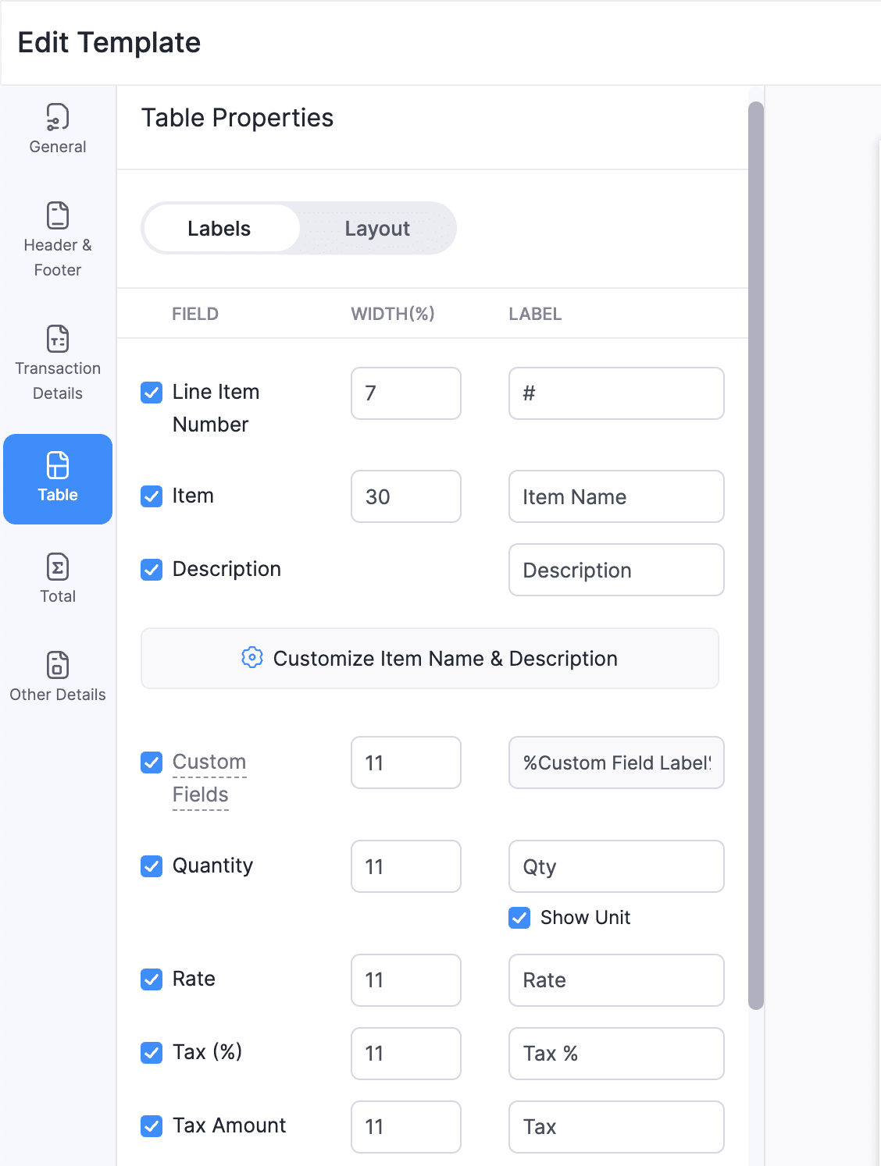Uncheck the Line Item Number checkbox
Viewport: 881px width, 1166px height.
point(152,393)
